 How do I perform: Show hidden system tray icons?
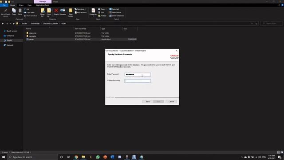click(x=241, y=157)
